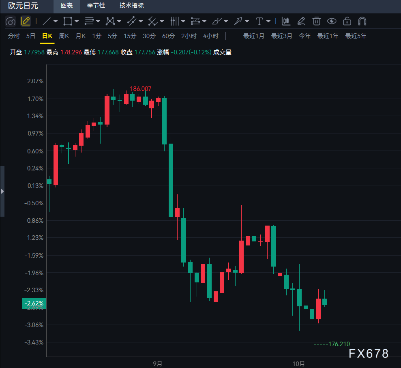Select the 分时 timeframe
The width and height of the screenshot is (401, 368).
tap(14, 36)
